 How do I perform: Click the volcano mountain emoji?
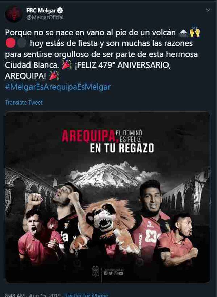coord(183,33)
